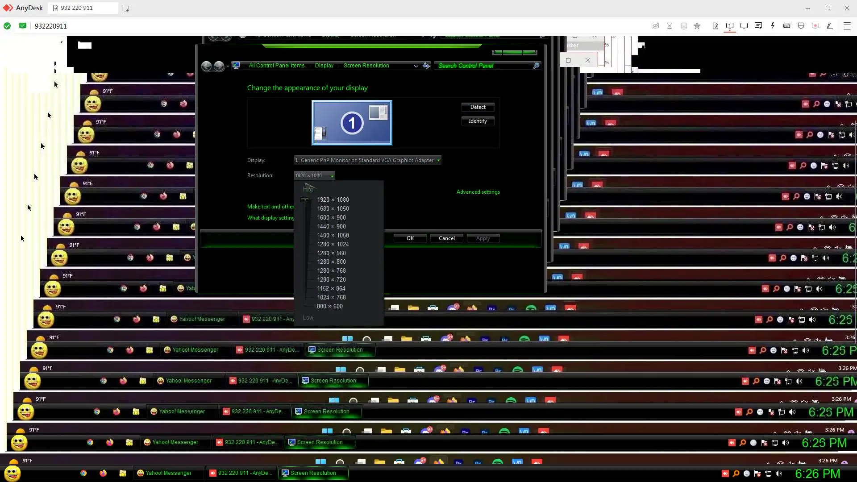Screen dimensions: 857x482
Task: Choose 1280 × 720 on resolution list
Action: (331, 280)
